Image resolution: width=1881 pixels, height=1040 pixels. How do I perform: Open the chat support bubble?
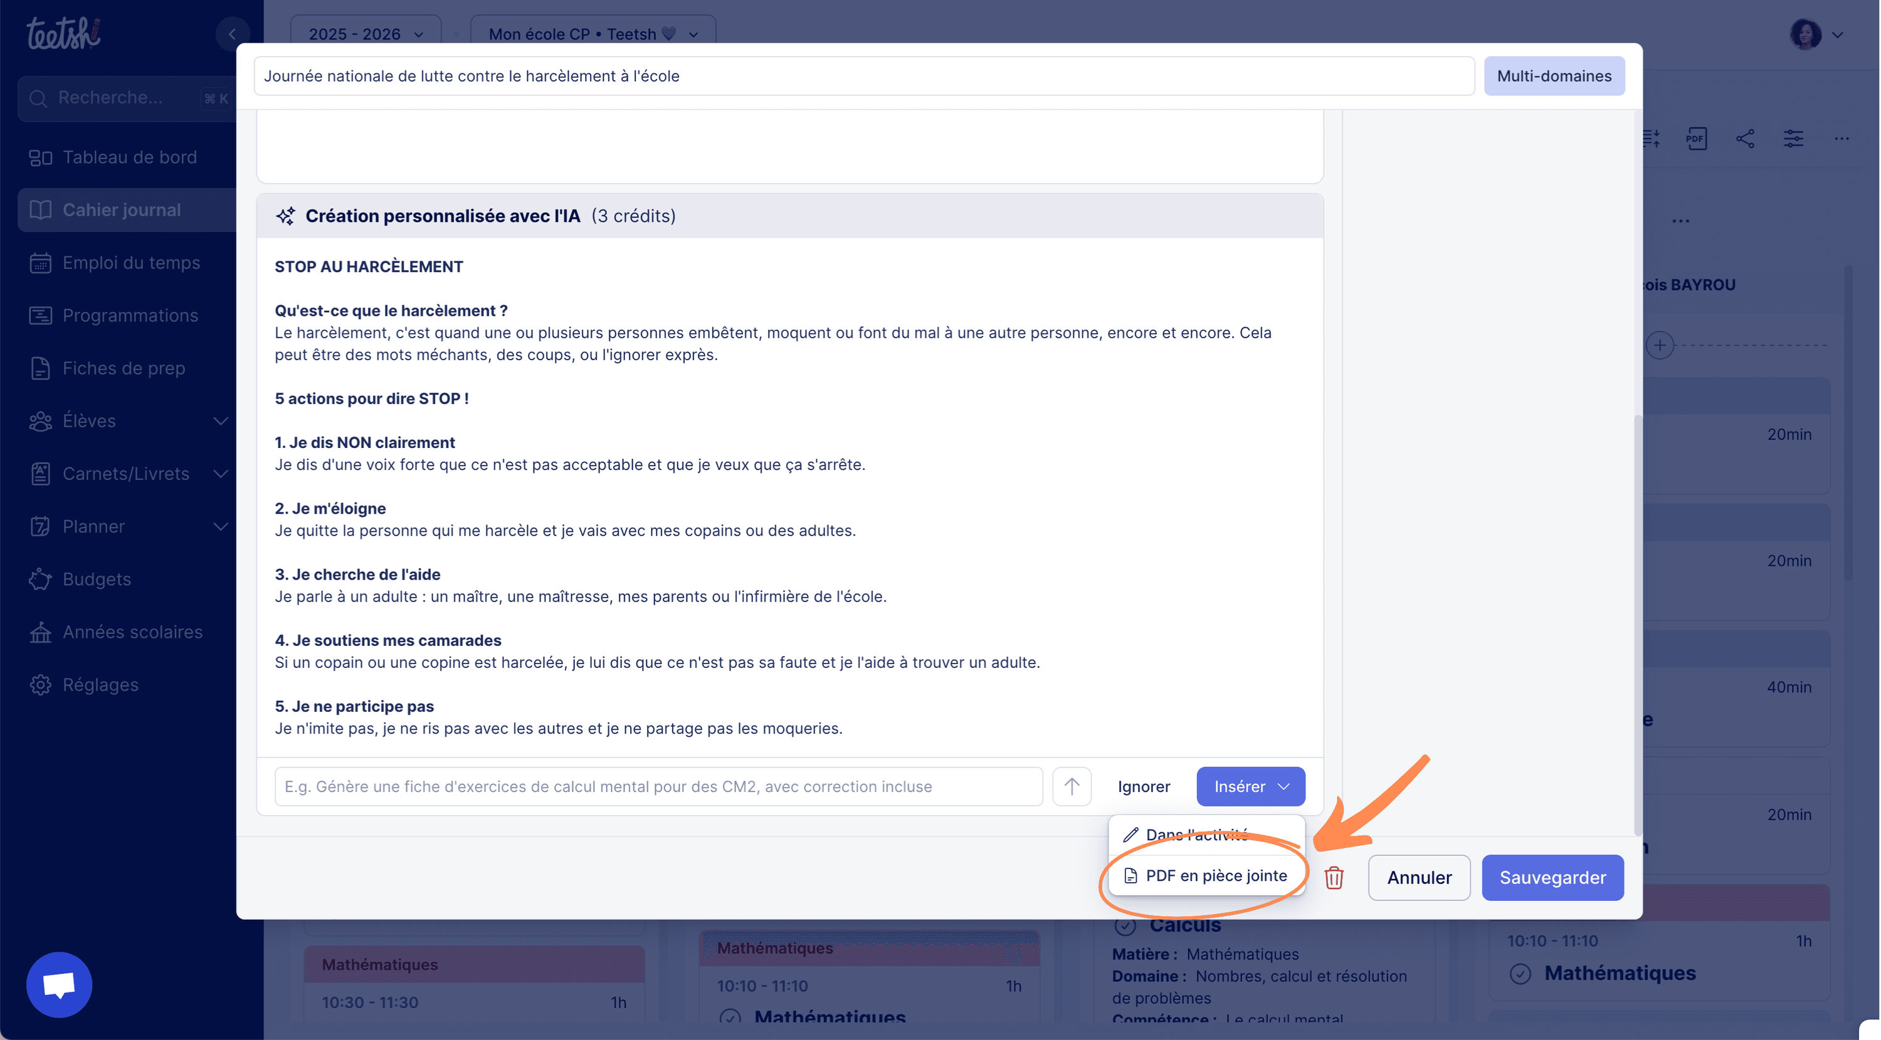(x=58, y=984)
